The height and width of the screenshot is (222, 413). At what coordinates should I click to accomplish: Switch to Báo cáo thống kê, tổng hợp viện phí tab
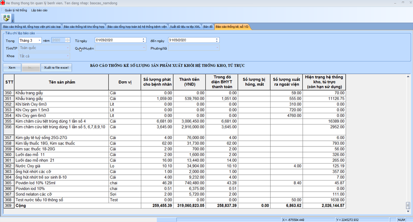(32, 27)
